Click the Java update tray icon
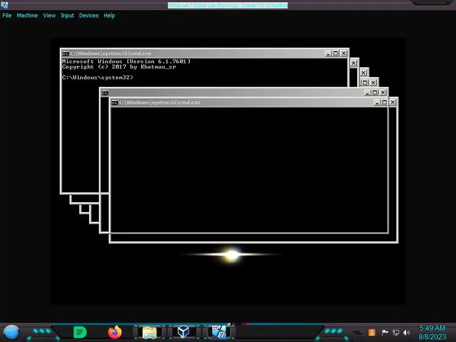Viewport: 456px width, 342px height. [372, 332]
